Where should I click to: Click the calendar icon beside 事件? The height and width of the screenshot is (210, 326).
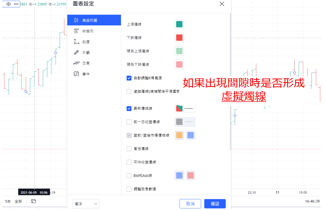coord(76,74)
